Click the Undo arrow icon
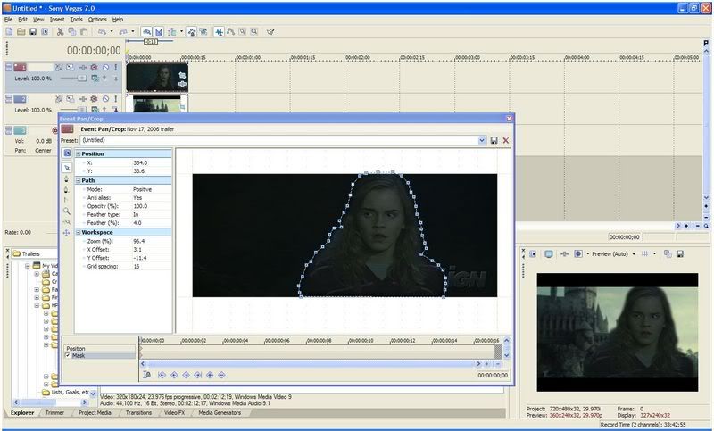The height and width of the screenshot is (431, 714). click(x=102, y=31)
